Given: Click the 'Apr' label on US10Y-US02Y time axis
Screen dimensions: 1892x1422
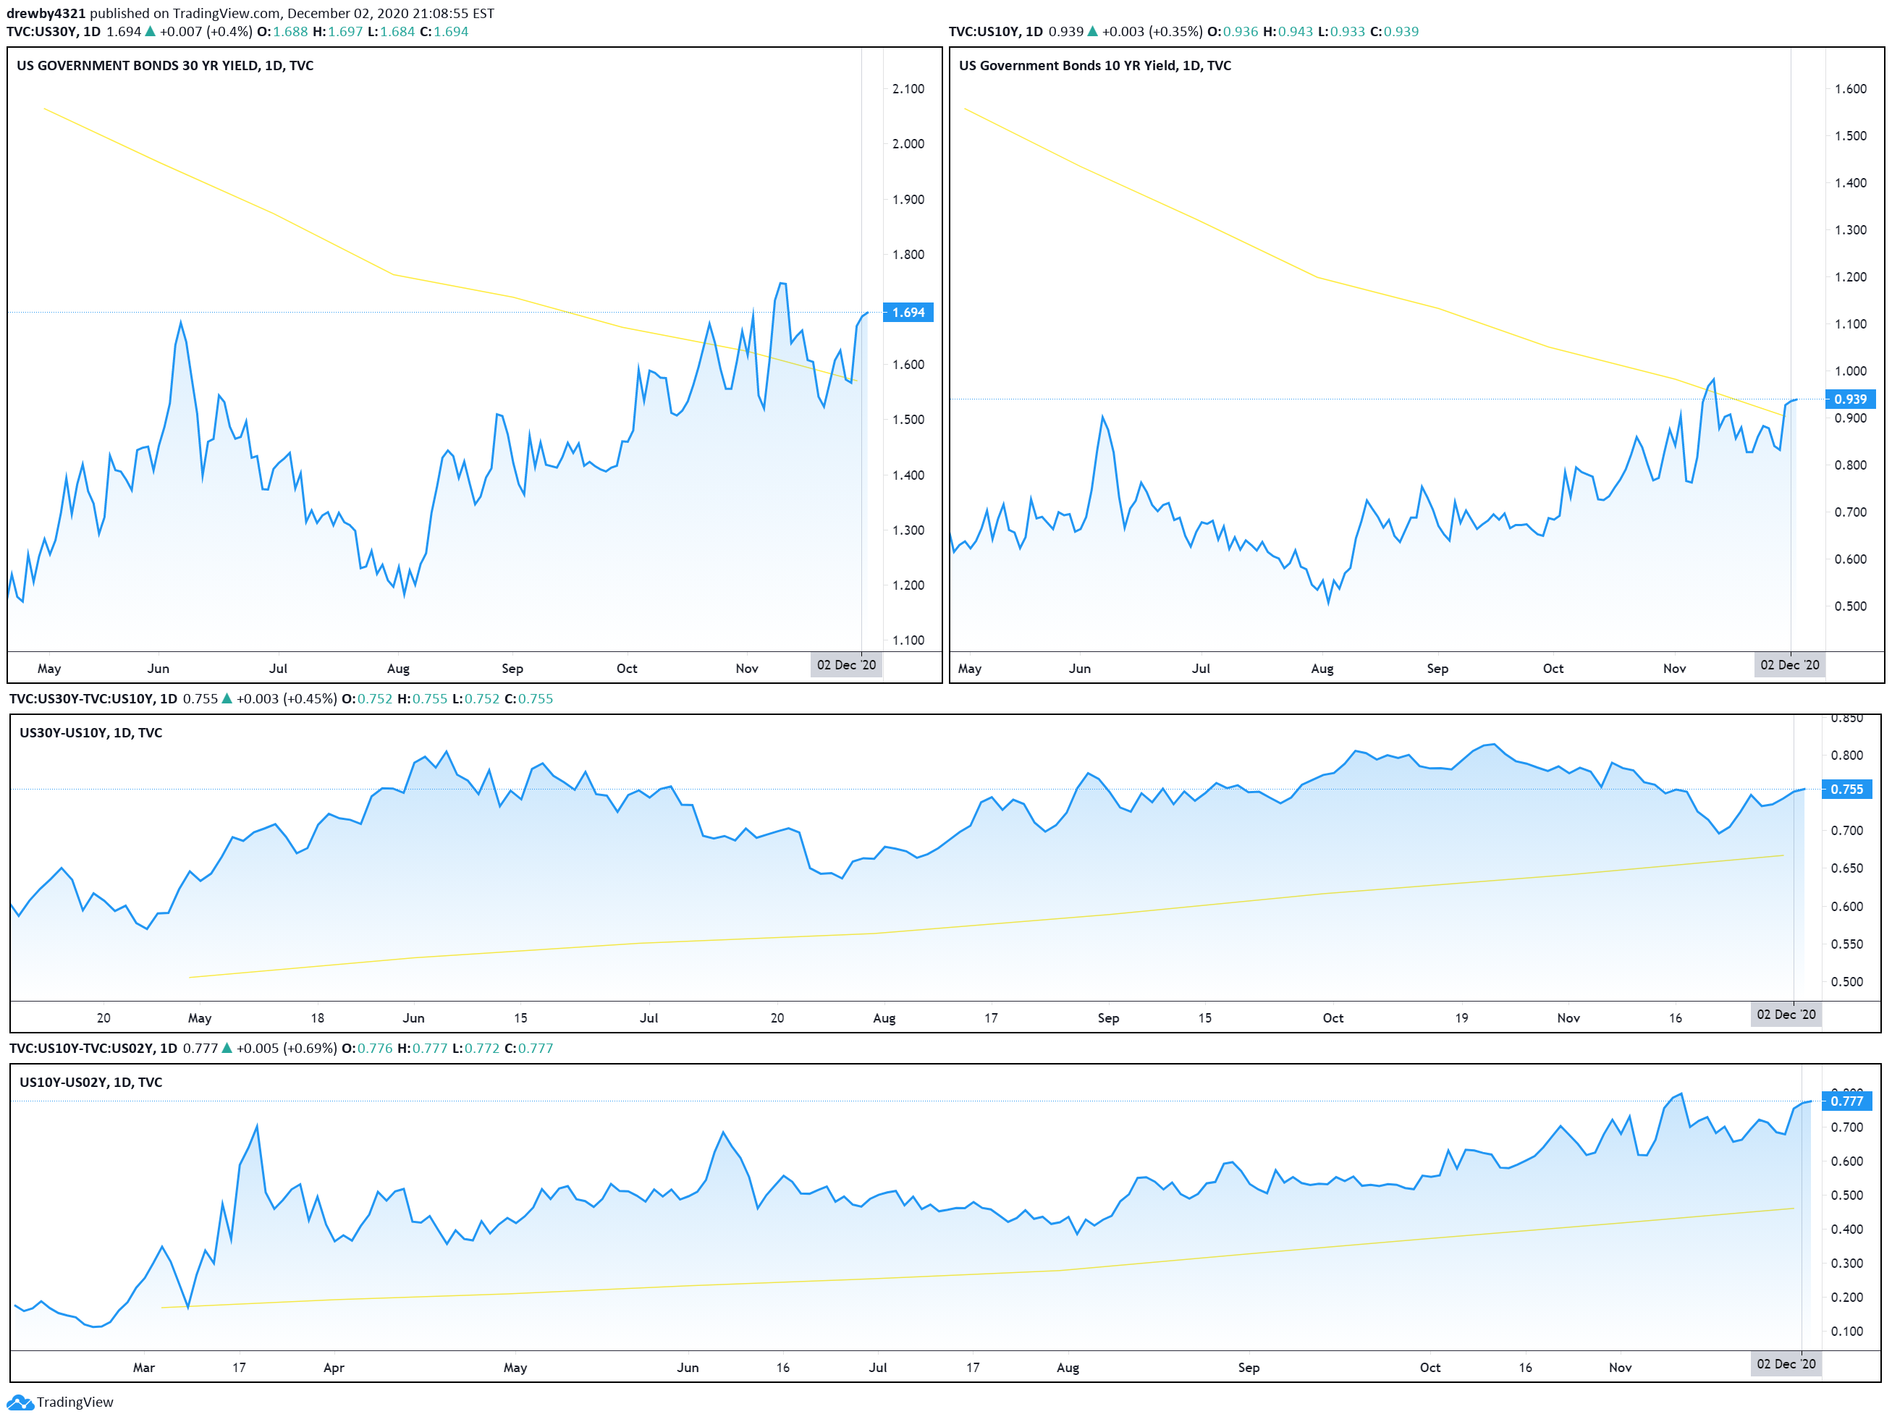Looking at the screenshot, I should 334,1368.
